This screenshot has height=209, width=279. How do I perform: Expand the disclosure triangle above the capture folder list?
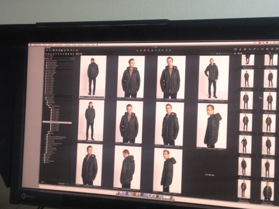click(x=46, y=56)
